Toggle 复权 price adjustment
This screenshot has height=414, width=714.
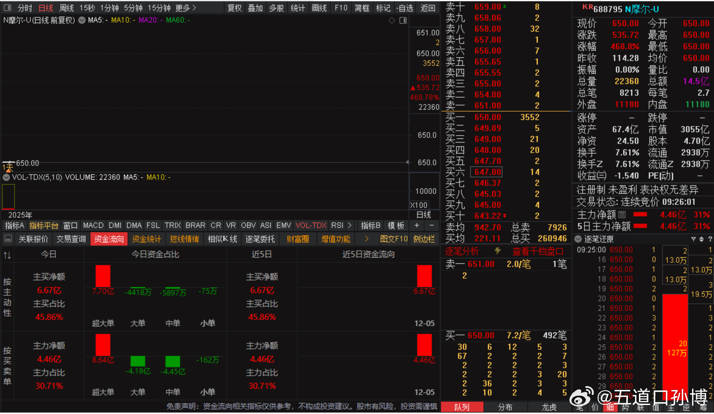(x=234, y=8)
